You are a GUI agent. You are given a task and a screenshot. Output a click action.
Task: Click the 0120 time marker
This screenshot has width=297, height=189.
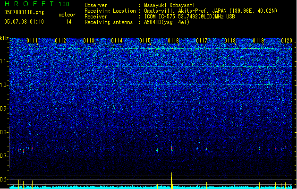287,41
